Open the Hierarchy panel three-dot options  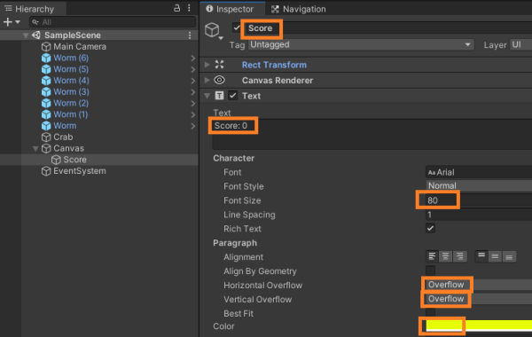[x=189, y=8]
